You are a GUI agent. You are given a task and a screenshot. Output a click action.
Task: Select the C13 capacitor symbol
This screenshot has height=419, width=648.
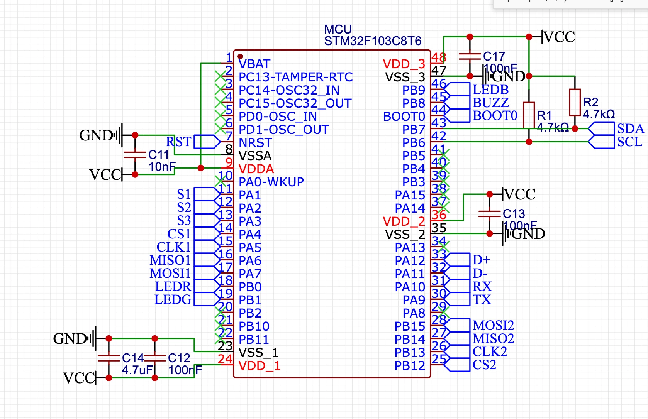490,214
